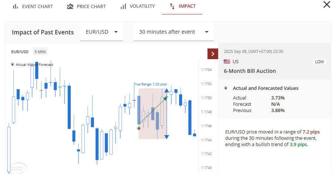
Task: Click the US flag icon
Action: pyautogui.click(x=227, y=62)
